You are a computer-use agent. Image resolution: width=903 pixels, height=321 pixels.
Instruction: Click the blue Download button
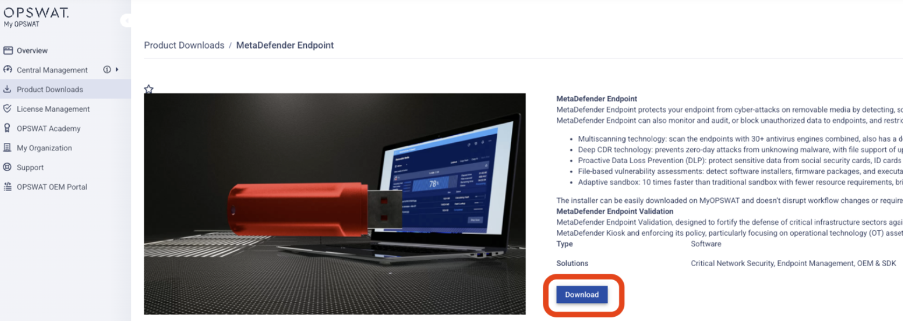(x=582, y=295)
